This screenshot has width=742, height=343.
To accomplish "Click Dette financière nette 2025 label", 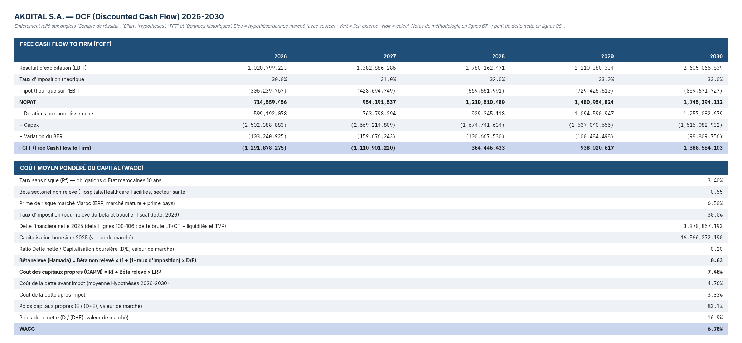I will (x=123, y=226).
